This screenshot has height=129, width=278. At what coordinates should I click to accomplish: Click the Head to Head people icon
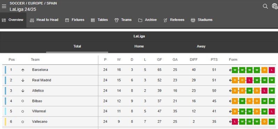32,20
